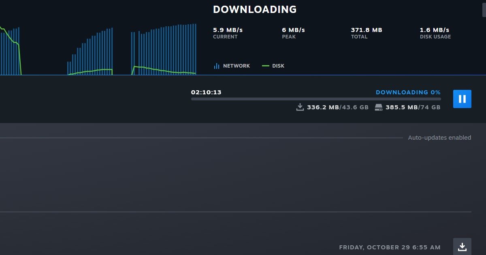Click the download progress bar
The image size is (486, 255).
point(316,98)
